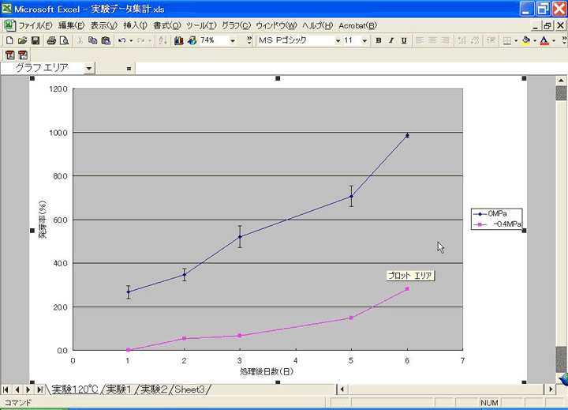Expand the zoom 74% dropdown
Image resolution: width=568 pixels, height=410 pixels.
[x=233, y=40]
